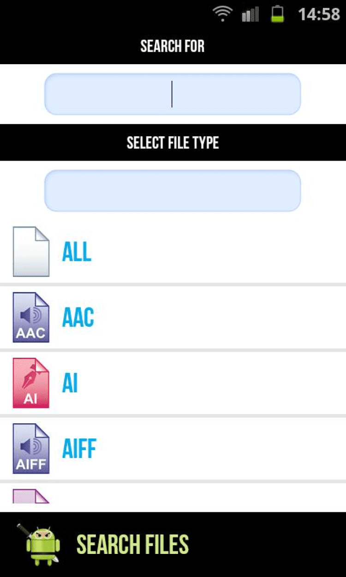346x577 pixels.
Task: Tap the Wi-Fi signal status icon
Action: point(222,13)
